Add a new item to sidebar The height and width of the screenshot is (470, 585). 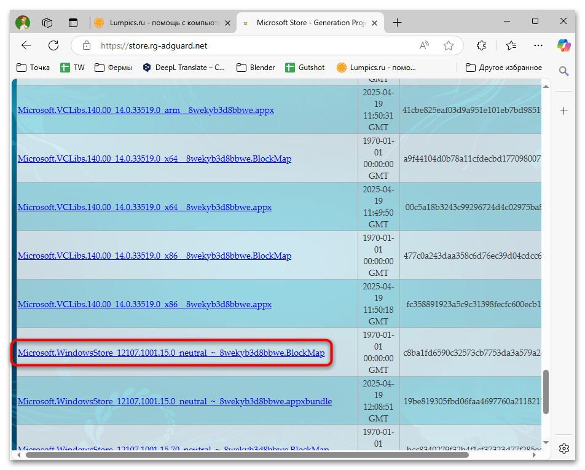tap(563, 111)
